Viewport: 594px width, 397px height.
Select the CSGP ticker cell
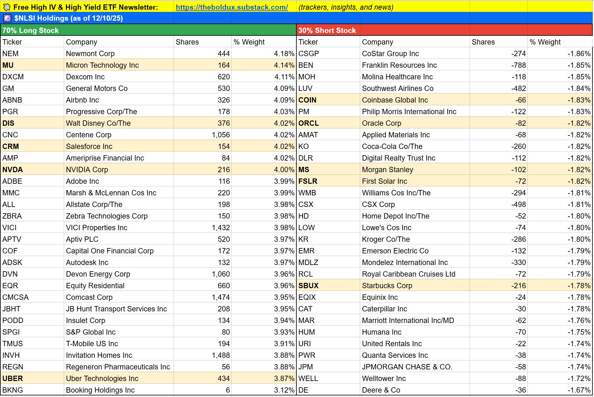(x=328, y=54)
